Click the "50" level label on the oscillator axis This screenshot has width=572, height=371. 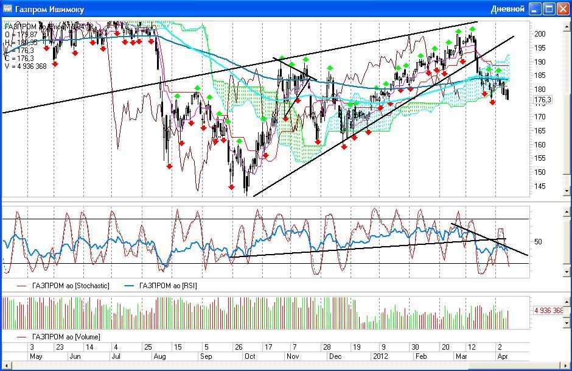538,241
